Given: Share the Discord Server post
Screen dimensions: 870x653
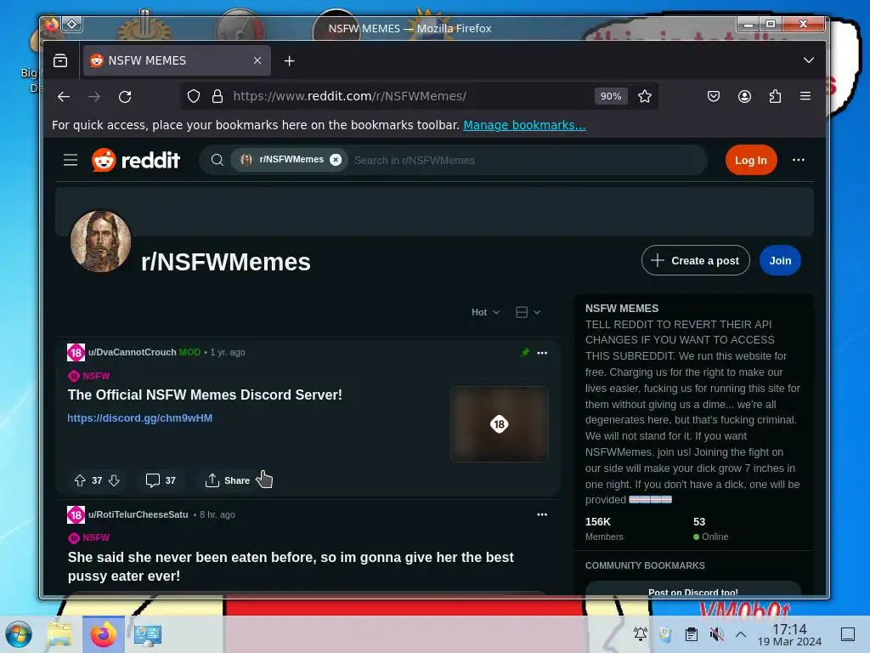Looking at the screenshot, I should click(228, 480).
